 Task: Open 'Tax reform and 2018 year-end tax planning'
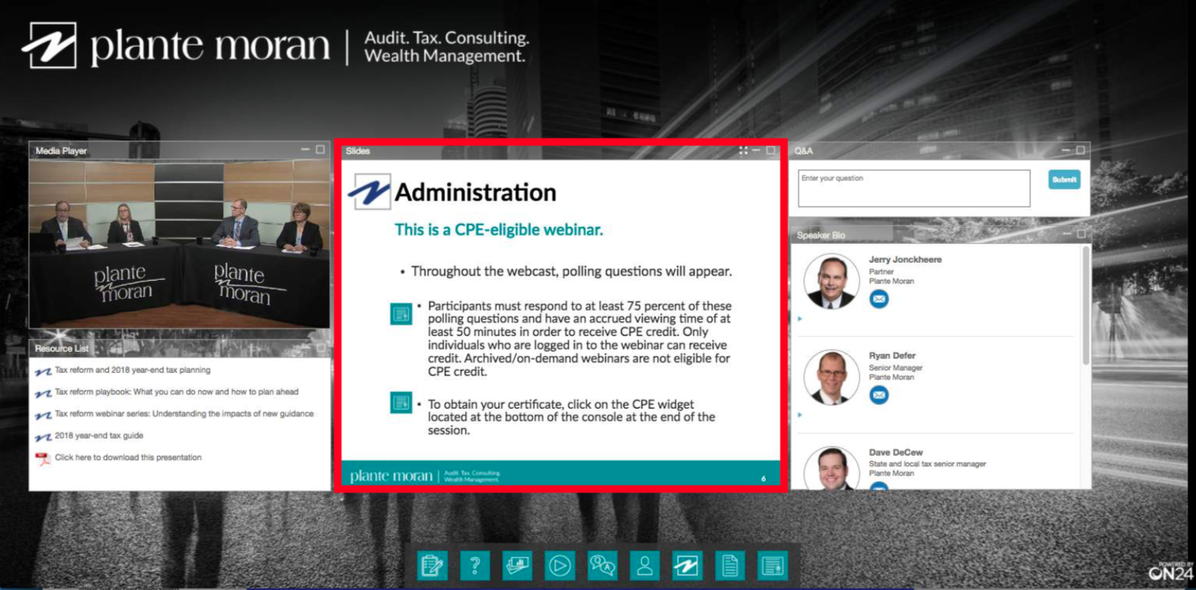[133, 370]
